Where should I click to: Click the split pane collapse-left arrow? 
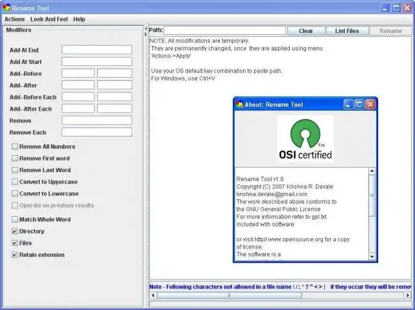[145, 28]
